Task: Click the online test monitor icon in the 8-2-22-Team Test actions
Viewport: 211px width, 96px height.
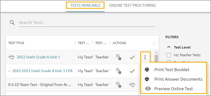Action: (132, 85)
